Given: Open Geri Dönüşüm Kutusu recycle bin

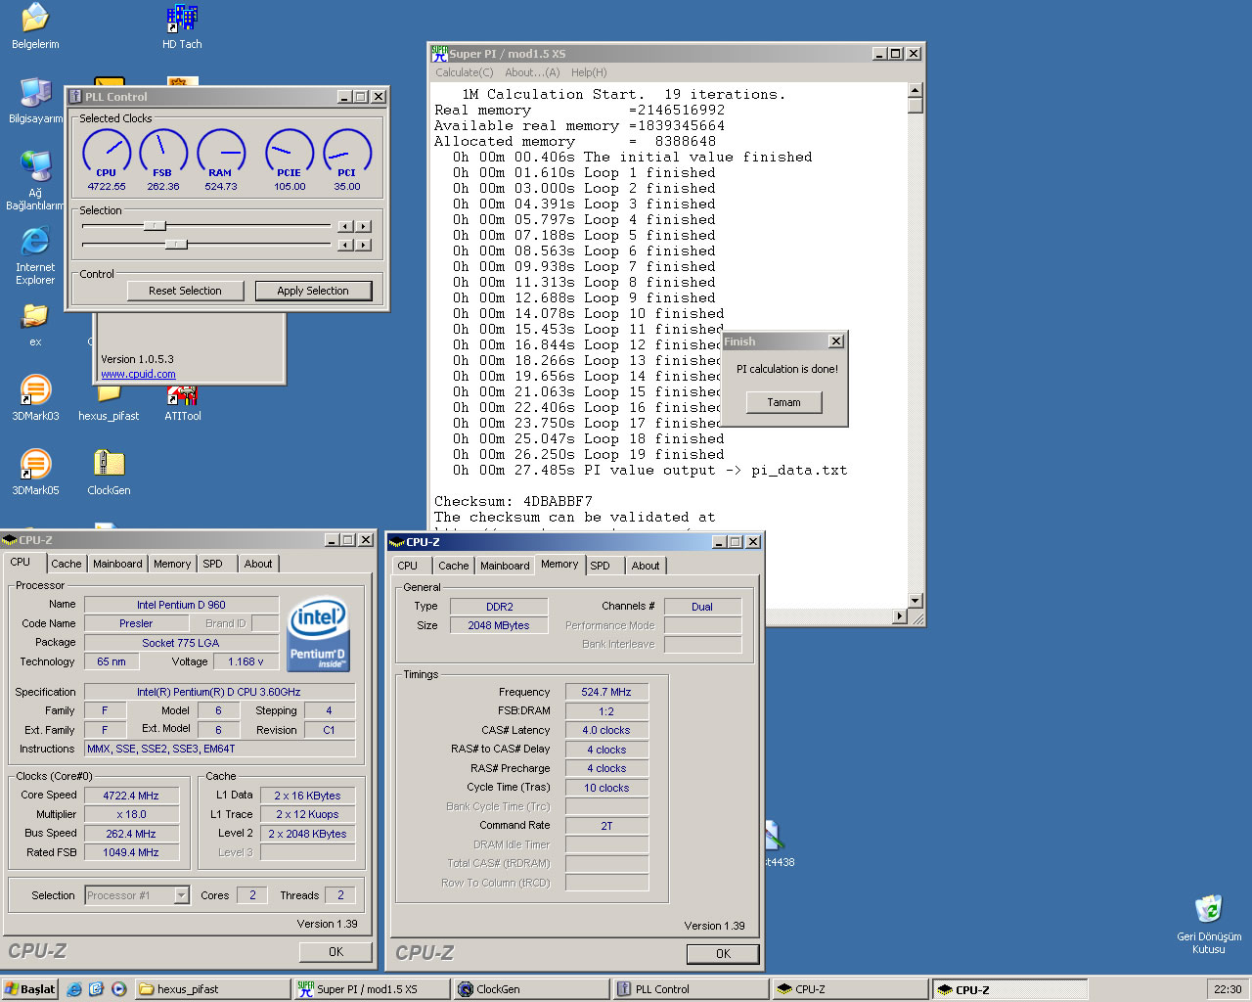Looking at the screenshot, I should (1209, 925).
